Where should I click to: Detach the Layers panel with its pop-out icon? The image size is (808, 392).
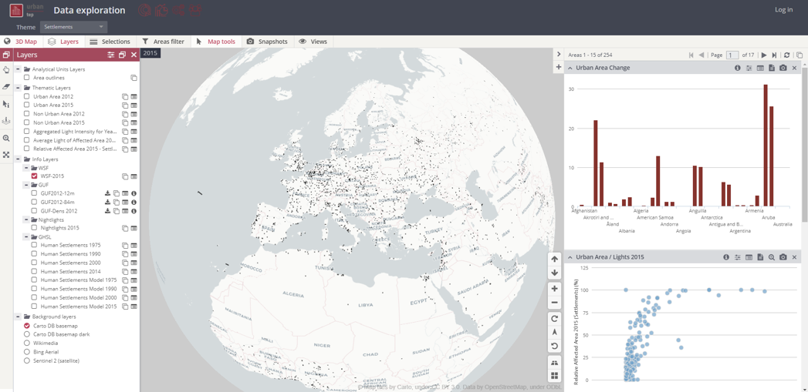(x=122, y=55)
